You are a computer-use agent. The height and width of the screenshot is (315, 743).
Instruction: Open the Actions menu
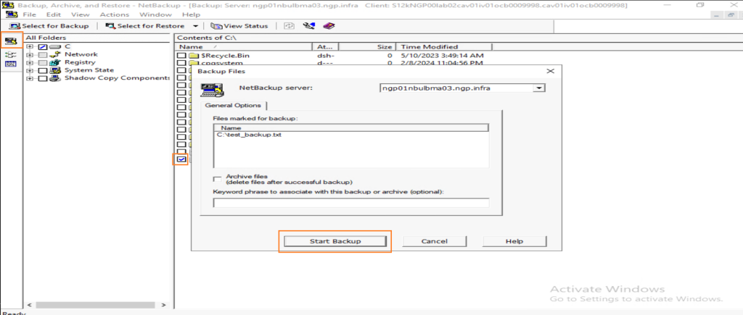click(x=114, y=14)
